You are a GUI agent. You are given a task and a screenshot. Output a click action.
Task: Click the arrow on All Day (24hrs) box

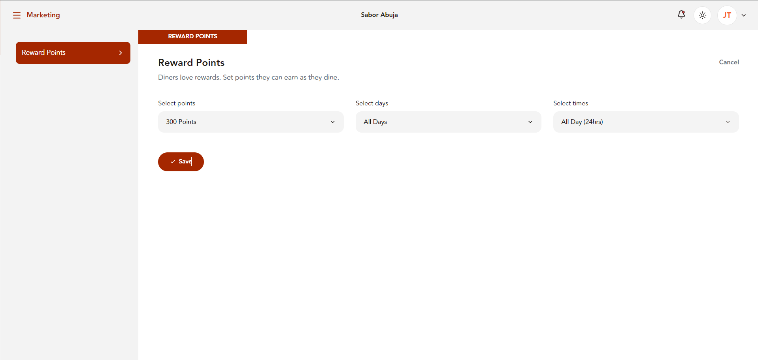[728, 122]
